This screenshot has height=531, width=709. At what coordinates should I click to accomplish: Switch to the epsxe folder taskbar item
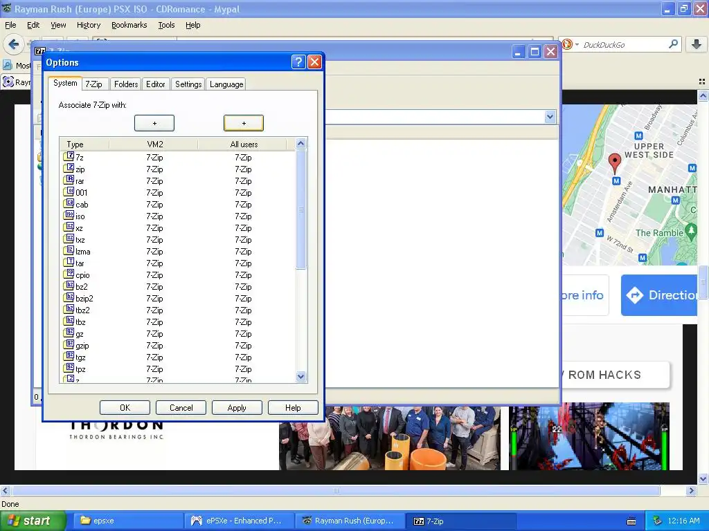tap(127, 521)
